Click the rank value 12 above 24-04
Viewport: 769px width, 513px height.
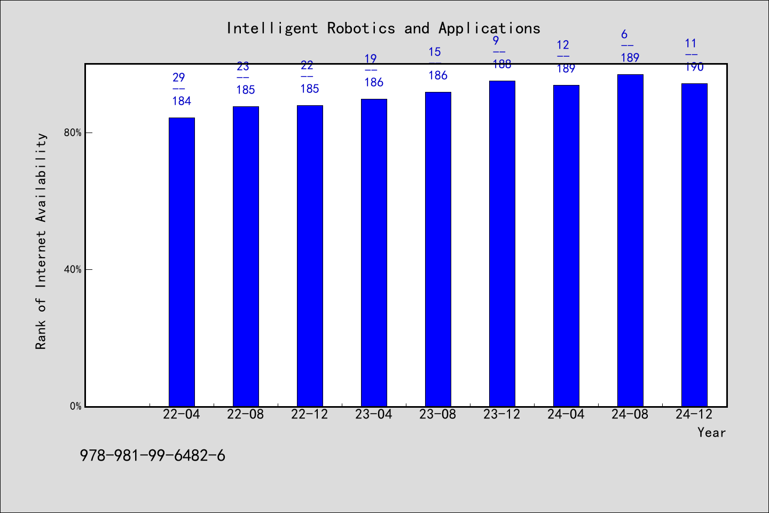(563, 45)
